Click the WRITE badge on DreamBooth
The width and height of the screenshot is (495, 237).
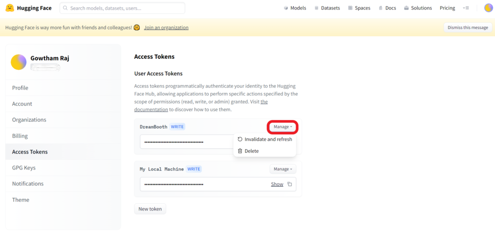177,127
